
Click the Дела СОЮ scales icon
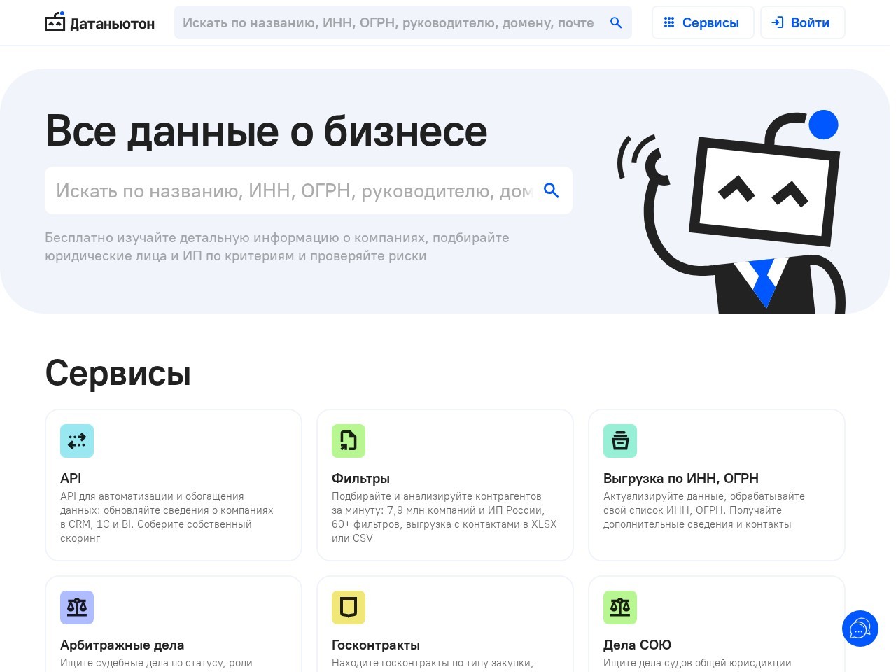click(620, 608)
